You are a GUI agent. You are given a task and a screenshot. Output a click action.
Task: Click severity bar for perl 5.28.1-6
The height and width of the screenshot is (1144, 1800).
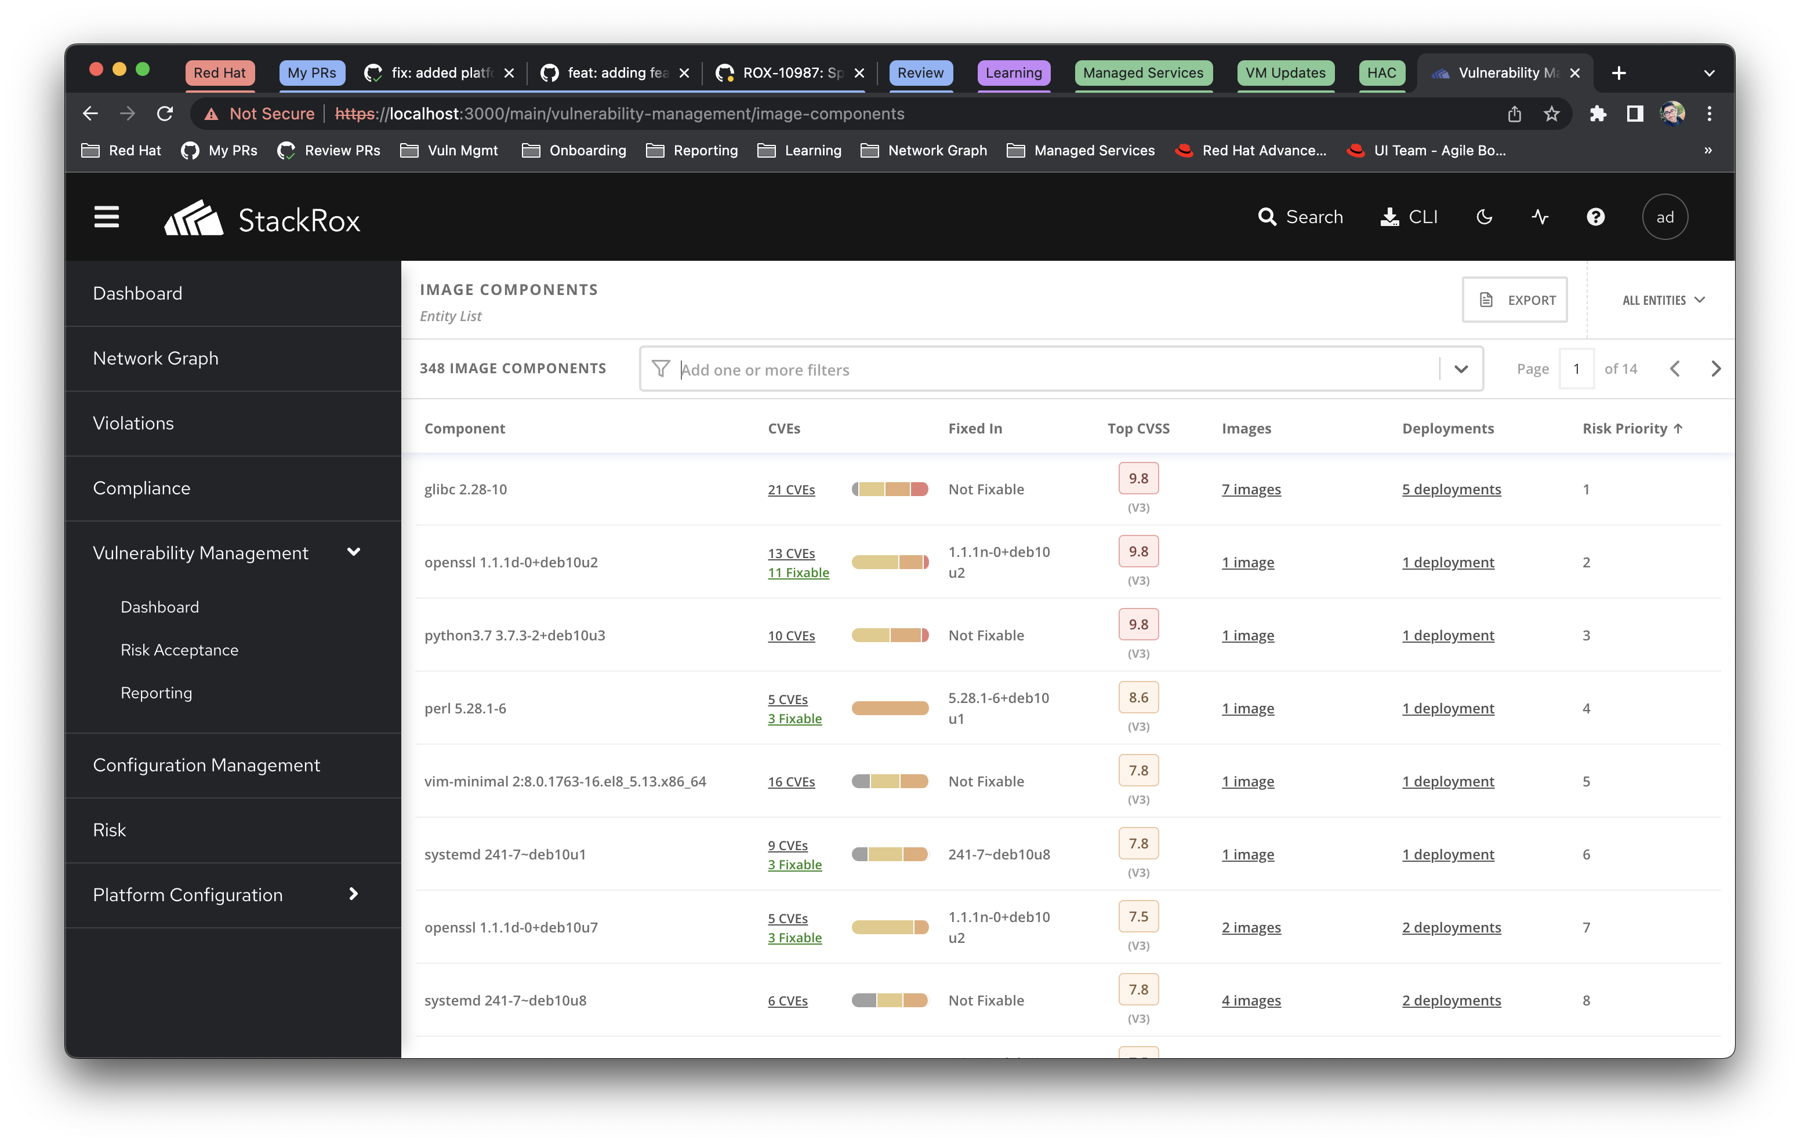coord(890,708)
